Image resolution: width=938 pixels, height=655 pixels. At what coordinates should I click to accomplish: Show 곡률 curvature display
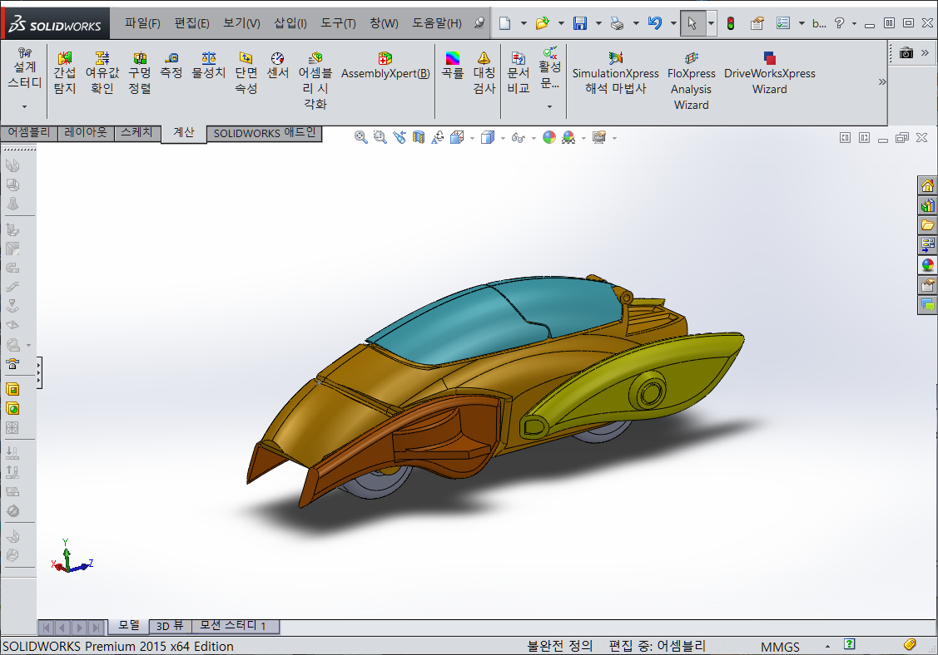click(x=453, y=65)
